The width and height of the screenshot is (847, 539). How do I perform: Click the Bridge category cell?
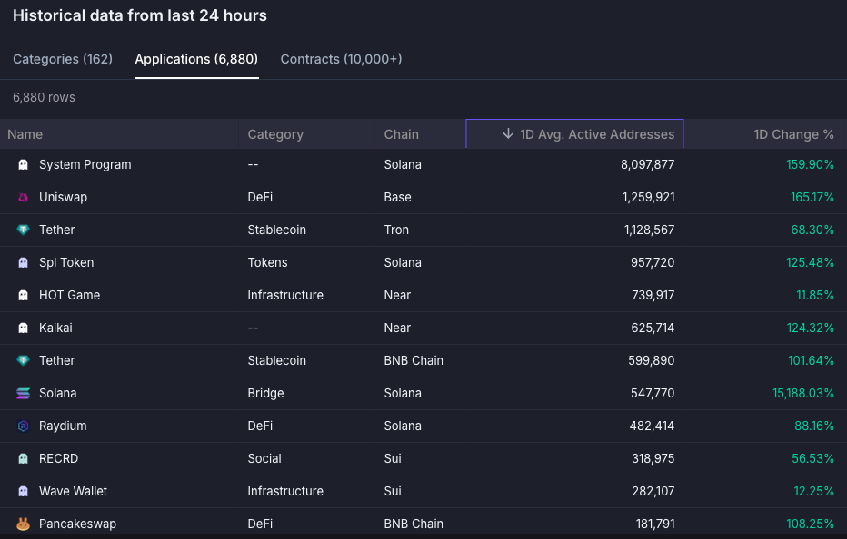(x=265, y=393)
